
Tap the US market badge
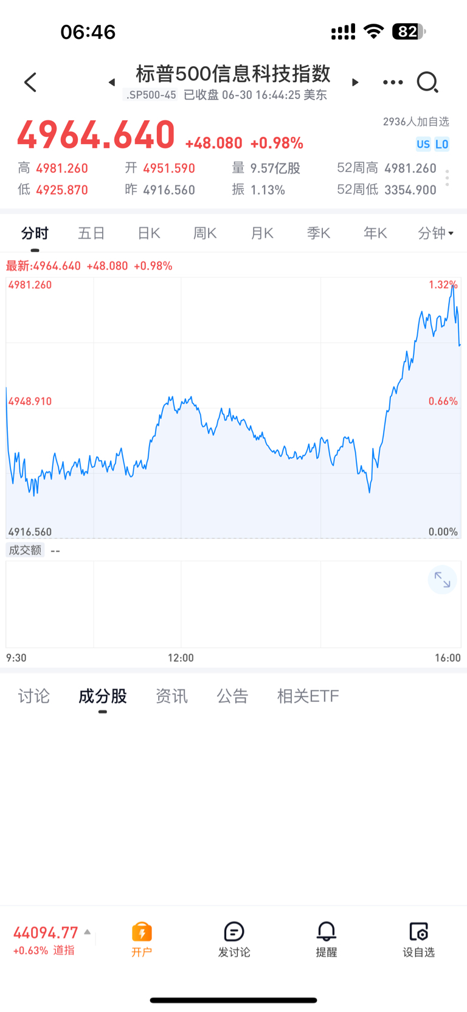423,144
